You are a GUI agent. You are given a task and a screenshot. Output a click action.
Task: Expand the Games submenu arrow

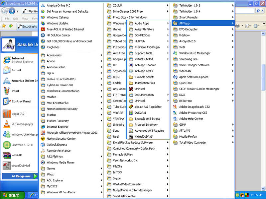pyautogui.click(x=101, y=168)
